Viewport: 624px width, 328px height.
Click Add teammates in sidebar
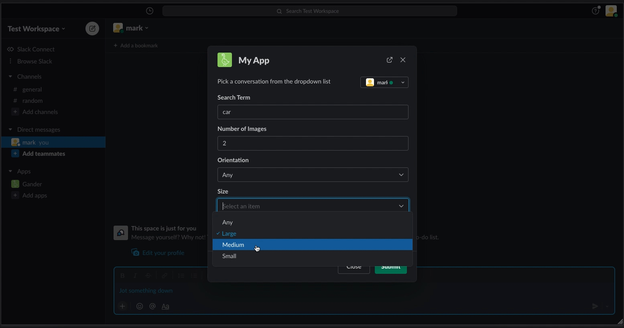44,153
